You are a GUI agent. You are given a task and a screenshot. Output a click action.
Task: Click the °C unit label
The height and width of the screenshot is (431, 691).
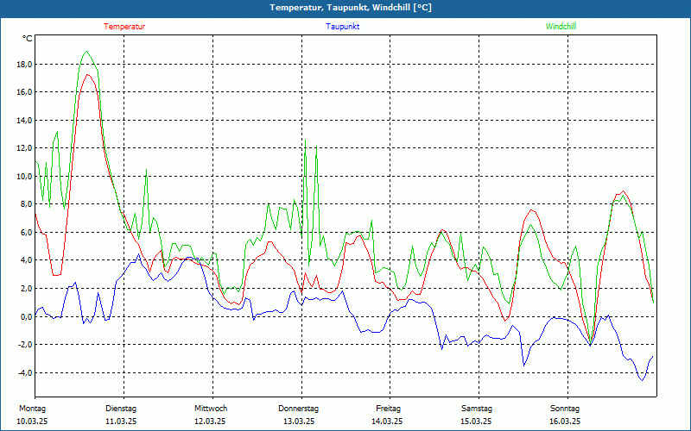[28, 39]
